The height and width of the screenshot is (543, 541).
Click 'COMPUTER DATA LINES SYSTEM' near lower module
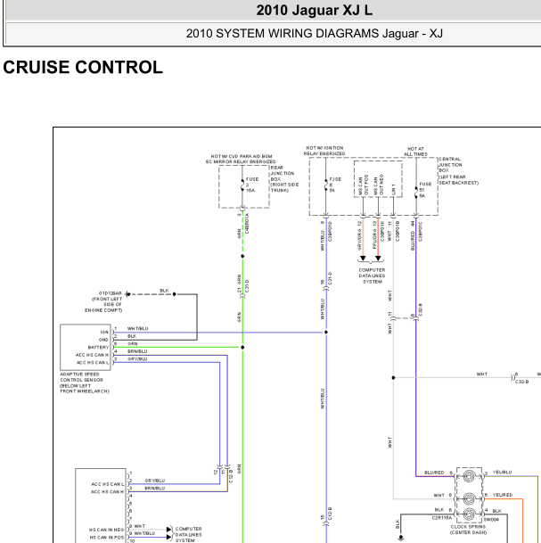188,535
